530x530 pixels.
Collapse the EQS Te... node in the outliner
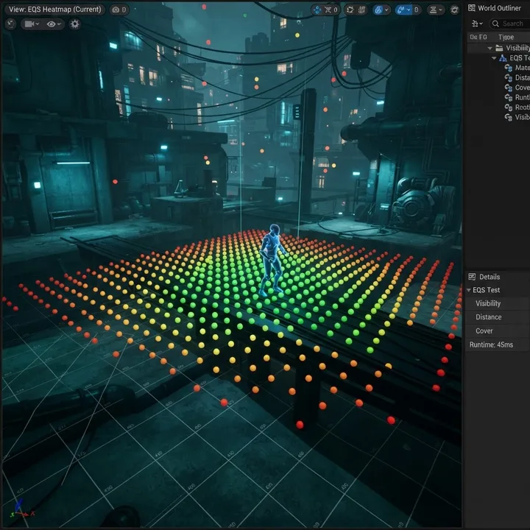click(494, 58)
